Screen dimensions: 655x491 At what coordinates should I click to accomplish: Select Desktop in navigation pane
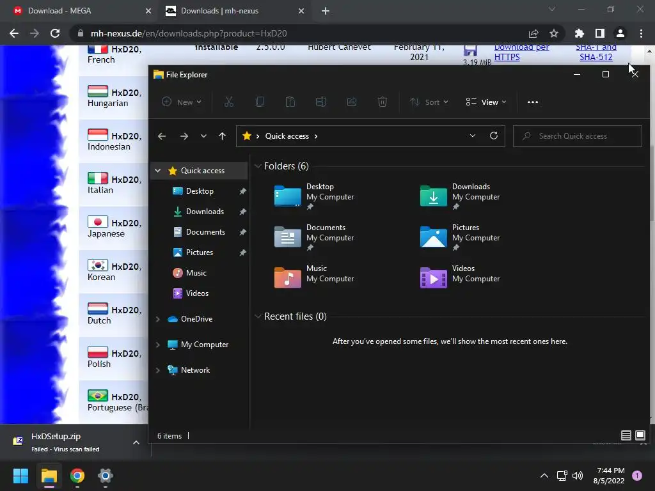click(x=200, y=191)
